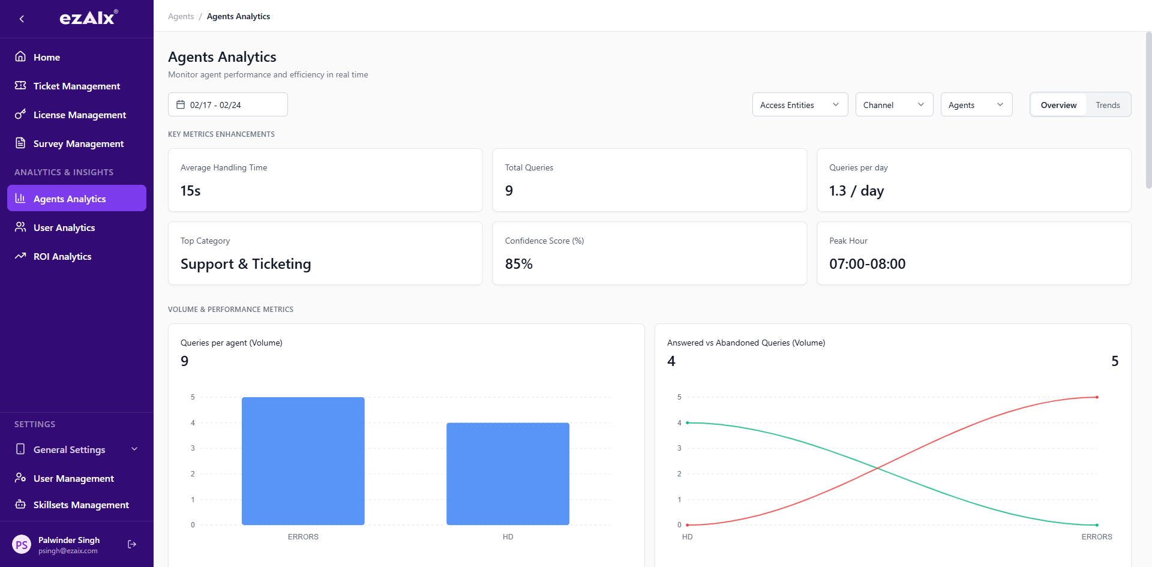Select the Home icon in the sidebar
The height and width of the screenshot is (567, 1152).
(20, 57)
